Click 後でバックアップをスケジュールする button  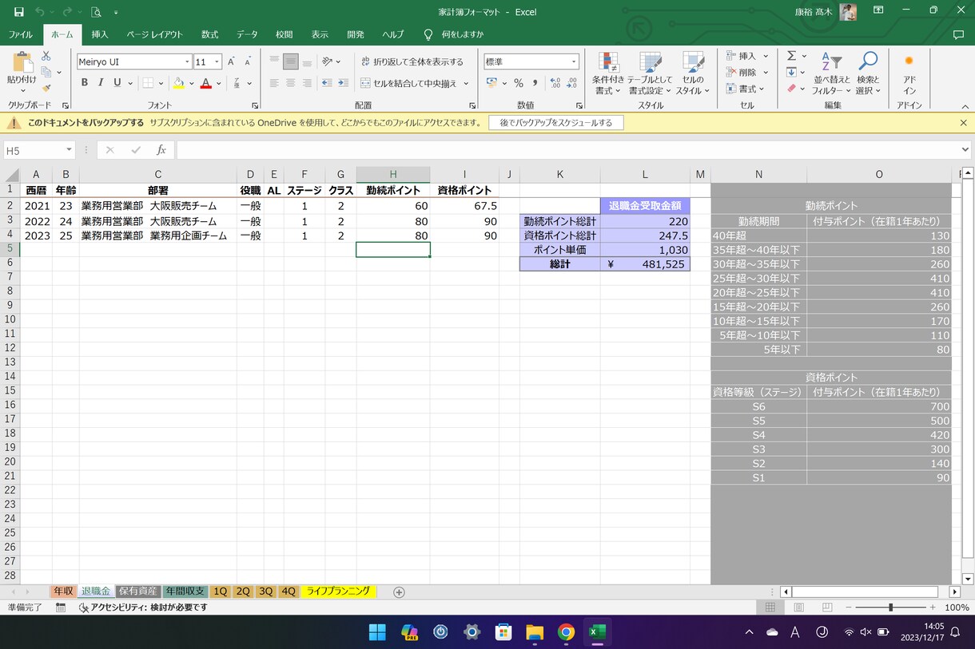click(x=556, y=123)
